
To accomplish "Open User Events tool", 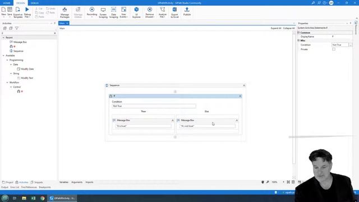I will pos(123,12).
